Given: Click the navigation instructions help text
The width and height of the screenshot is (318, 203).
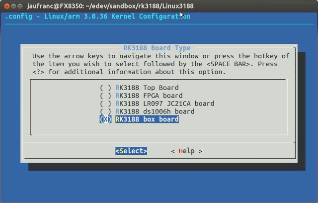Looking at the screenshot, I should click(161, 64).
